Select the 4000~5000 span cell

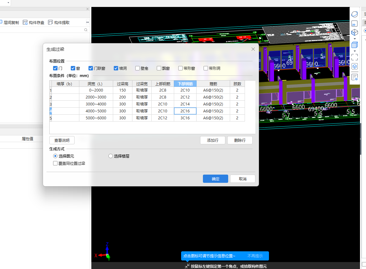click(96, 111)
